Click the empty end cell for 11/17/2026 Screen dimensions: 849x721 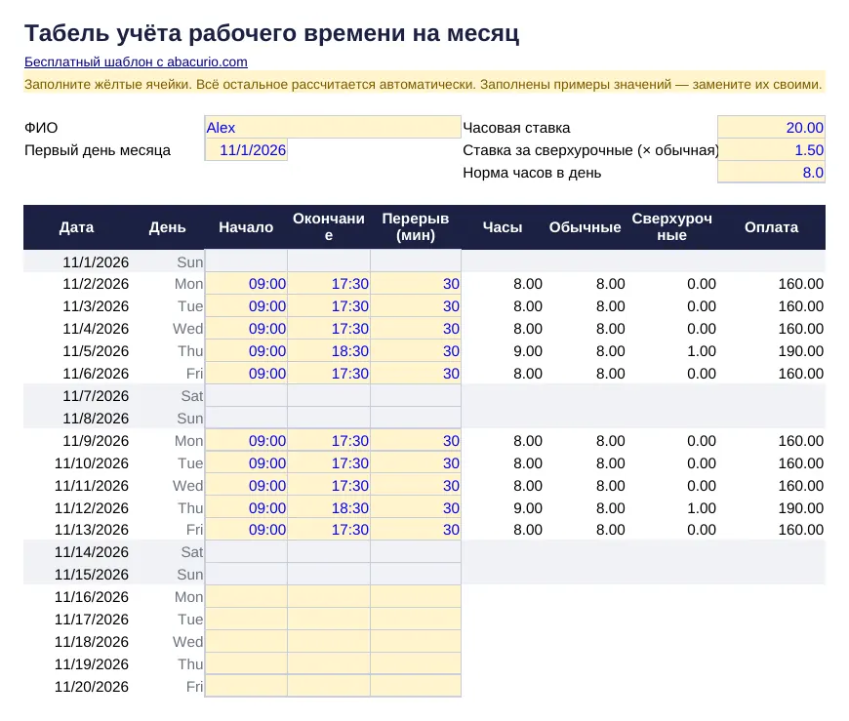point(329,620)
